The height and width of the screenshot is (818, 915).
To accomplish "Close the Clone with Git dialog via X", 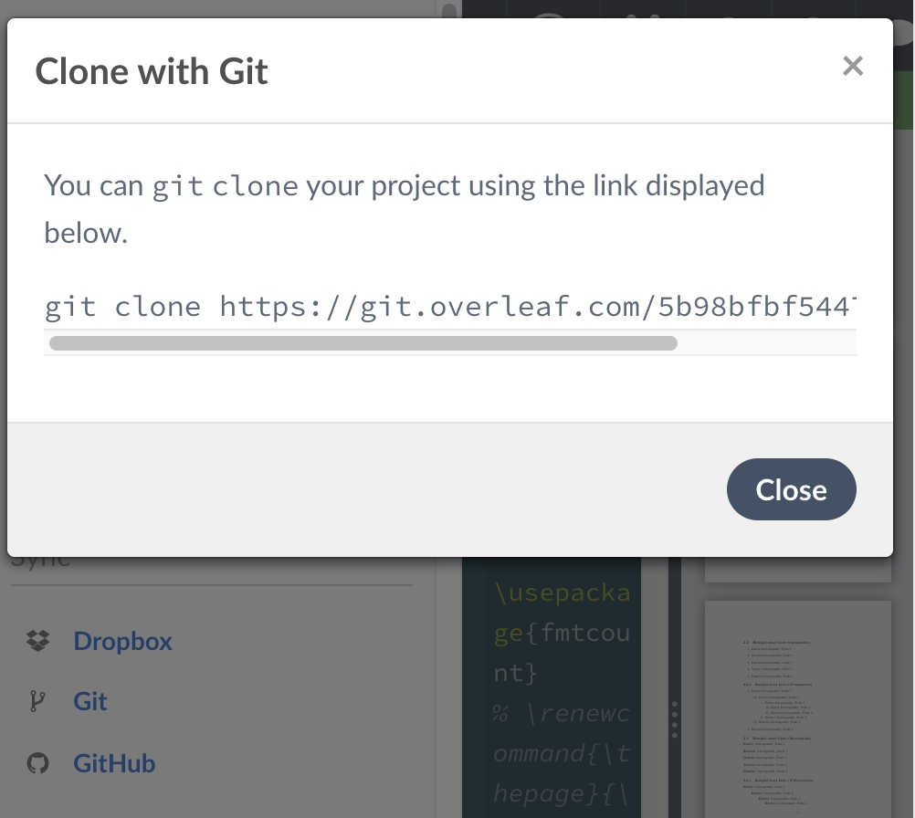I will pos(852,66).
